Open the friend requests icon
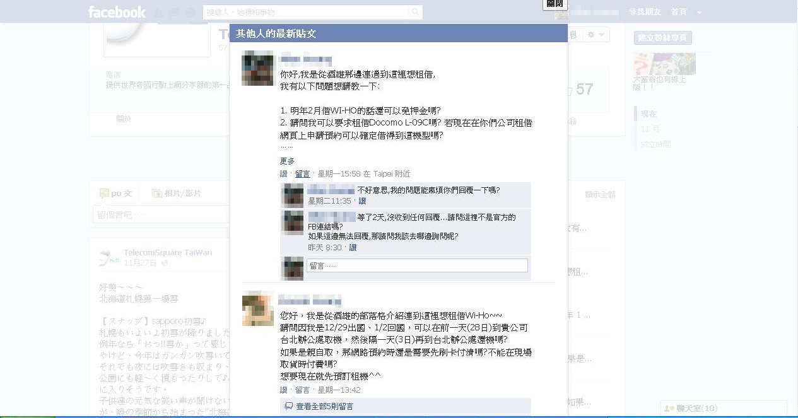Image resolution: width=798 pixels, height=418 pixels. (159, 12)
